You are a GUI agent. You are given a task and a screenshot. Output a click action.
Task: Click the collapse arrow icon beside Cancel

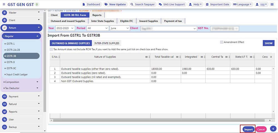click(x=273, y=129)
